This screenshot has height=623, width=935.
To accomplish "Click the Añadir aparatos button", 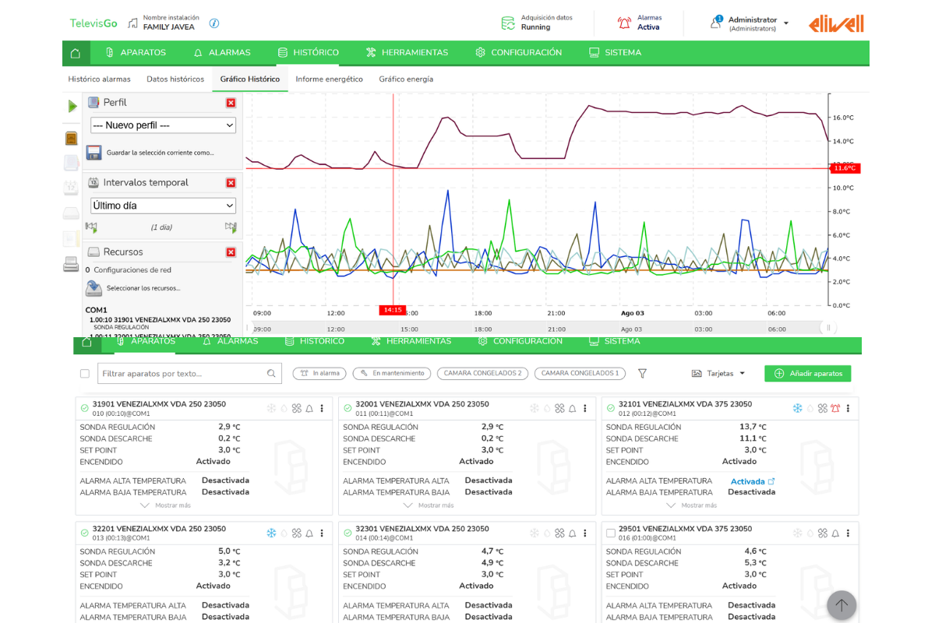I will pyautogui.click(x=808, y=374).
